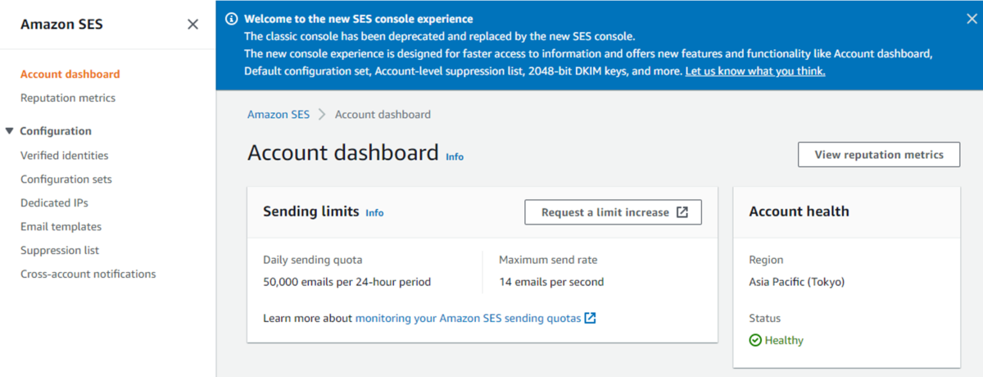Click the Account health heading

click(x=799, y=211)
